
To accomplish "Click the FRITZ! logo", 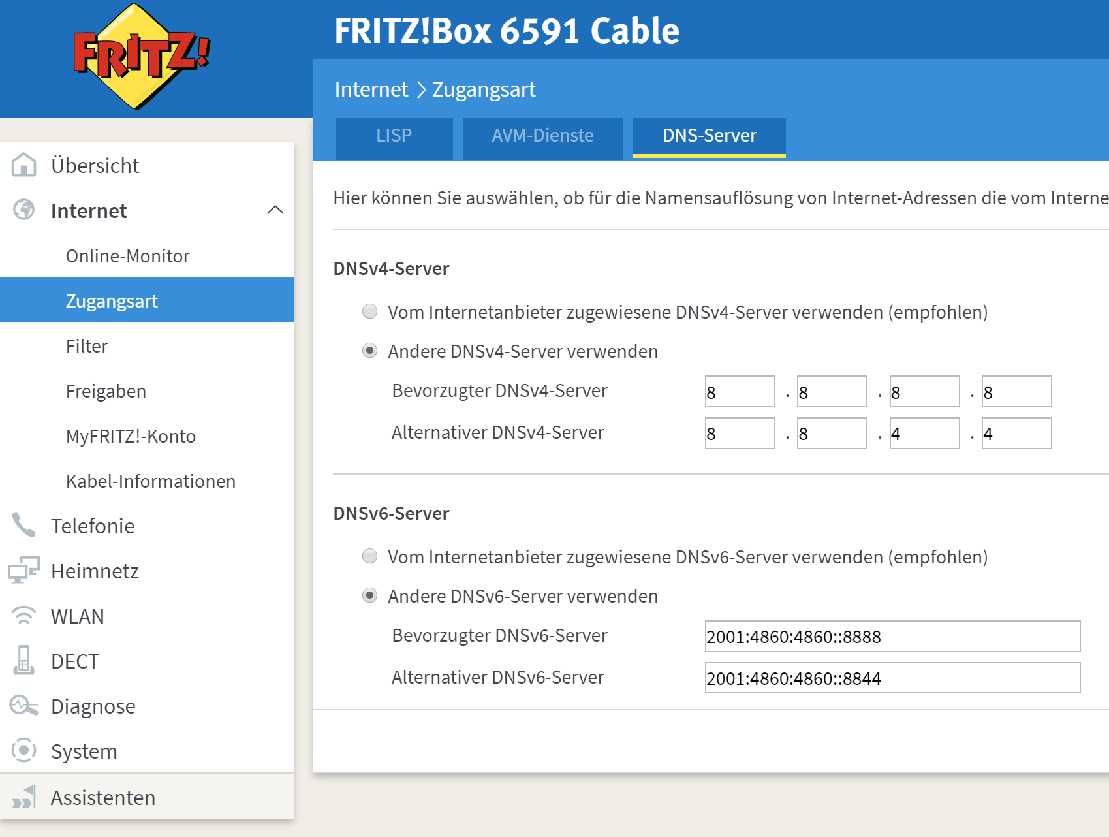I will click(x=142, y=56).
